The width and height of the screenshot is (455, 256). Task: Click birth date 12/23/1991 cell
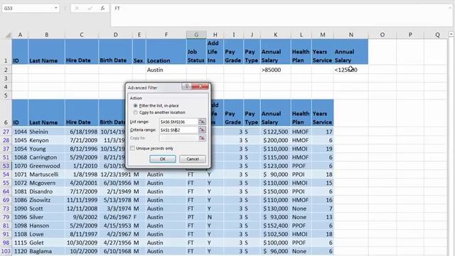tap(115, 174)
